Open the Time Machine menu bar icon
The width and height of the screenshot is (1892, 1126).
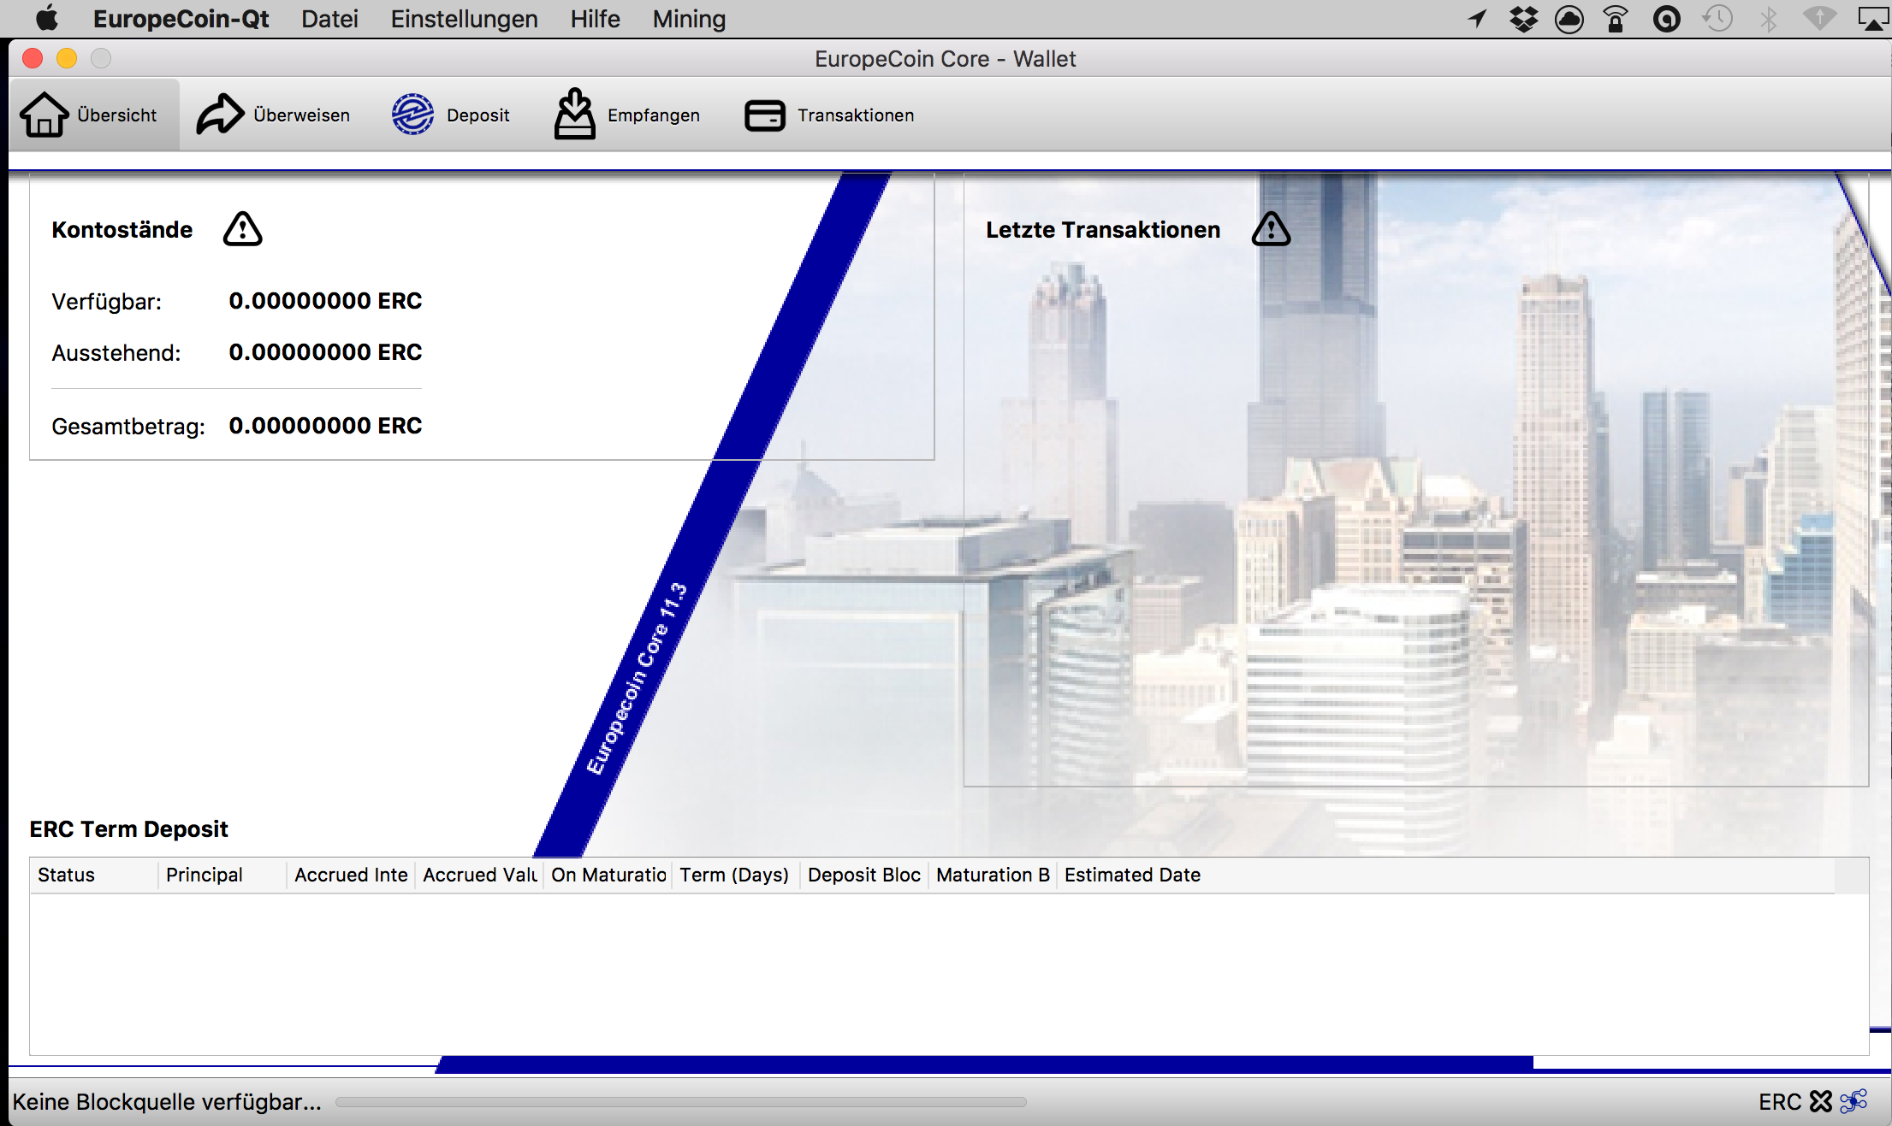click(x=1717, y=19)
